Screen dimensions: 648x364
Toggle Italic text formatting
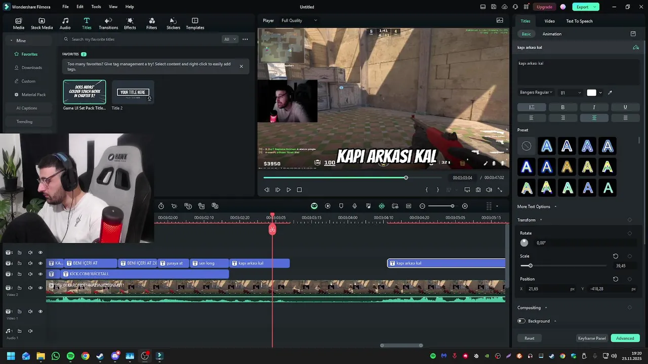(594, 107)
